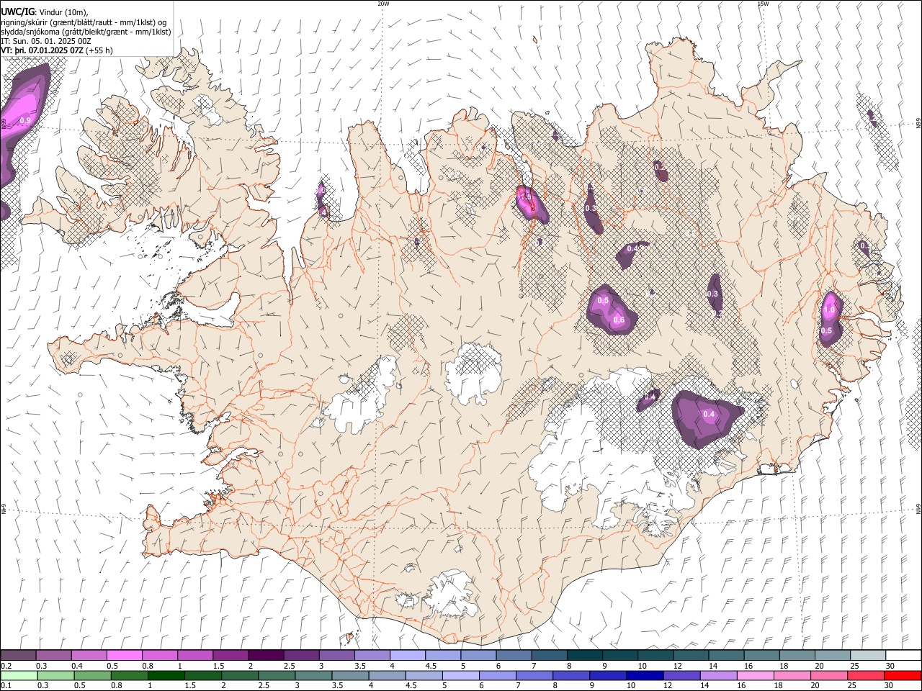Viewport: 922px width, 691px height.
Task: Click the "0.6" snowfall value on the map
Action: (x=618, y=320)
